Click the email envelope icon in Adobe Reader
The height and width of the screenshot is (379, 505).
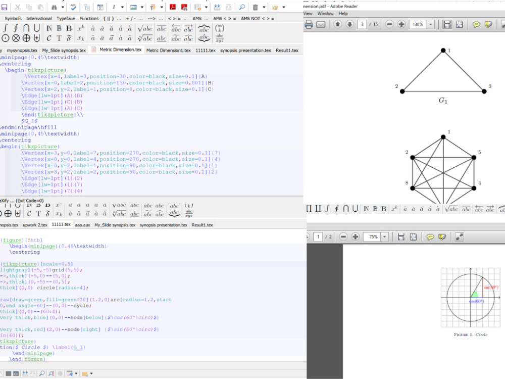[x=321, y=24]
